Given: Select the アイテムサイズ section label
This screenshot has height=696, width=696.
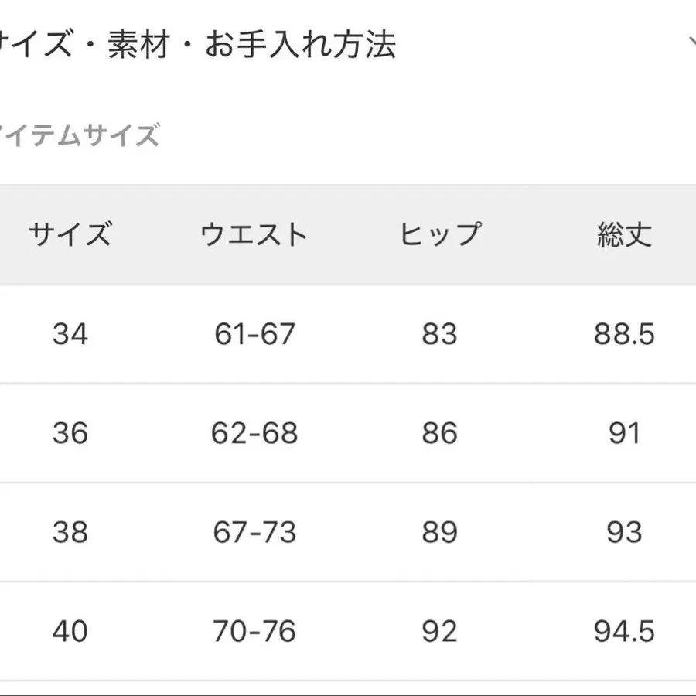Looking at the screenshot, I should 79,136.
